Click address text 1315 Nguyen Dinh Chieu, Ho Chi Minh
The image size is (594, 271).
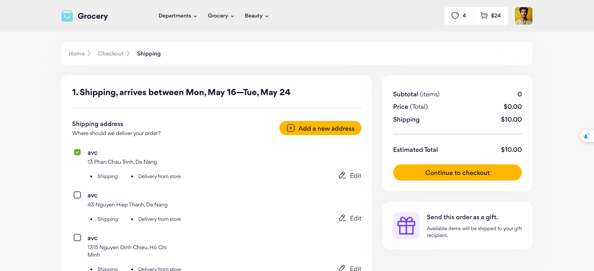pyautogui.click(x=127, y=251)
